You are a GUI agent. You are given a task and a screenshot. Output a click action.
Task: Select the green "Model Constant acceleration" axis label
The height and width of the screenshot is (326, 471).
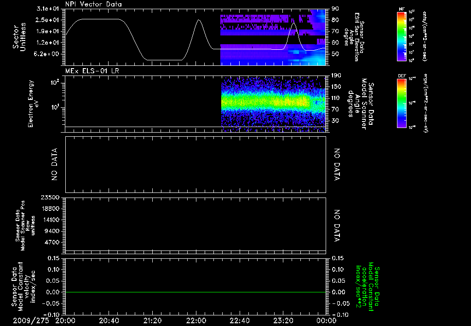coord(367,287)
